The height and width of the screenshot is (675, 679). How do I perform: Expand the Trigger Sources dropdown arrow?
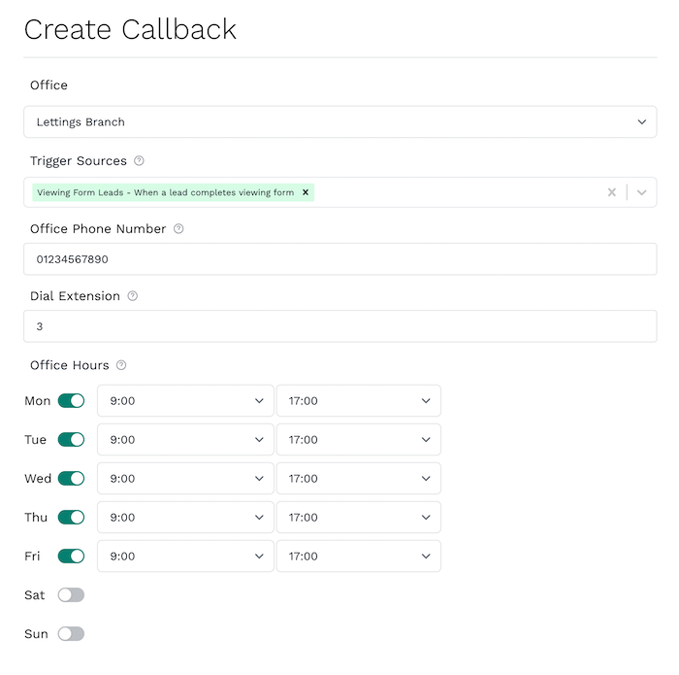(x=641, y=192)
